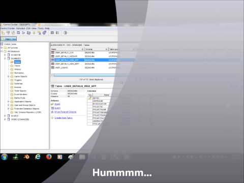Select the PROJECTNAME column in the details pane
244x183 pixels.
coord(99,110)
